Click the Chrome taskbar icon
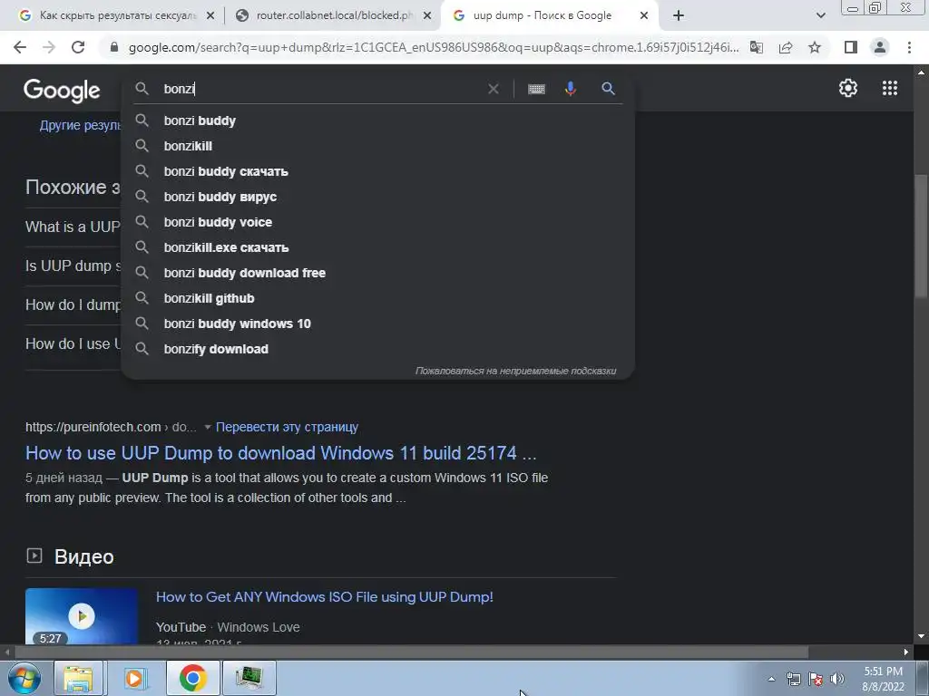This screenshot has width=929, height=696. [x=192, y=678]
